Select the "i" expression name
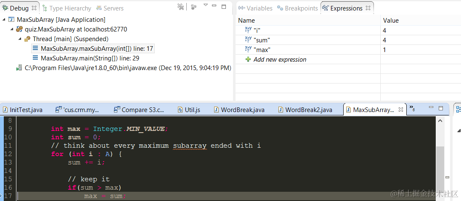The image size is (461, 201). [257, 30]
